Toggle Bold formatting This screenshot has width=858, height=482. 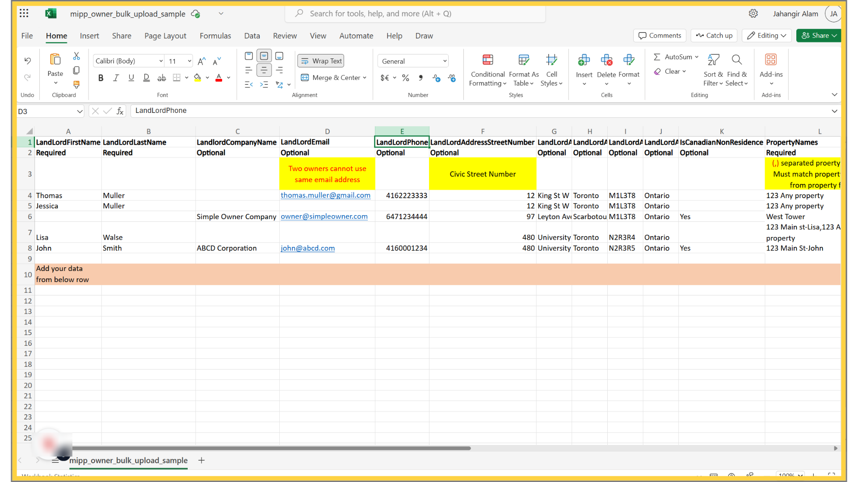click(x=101, y=78)
